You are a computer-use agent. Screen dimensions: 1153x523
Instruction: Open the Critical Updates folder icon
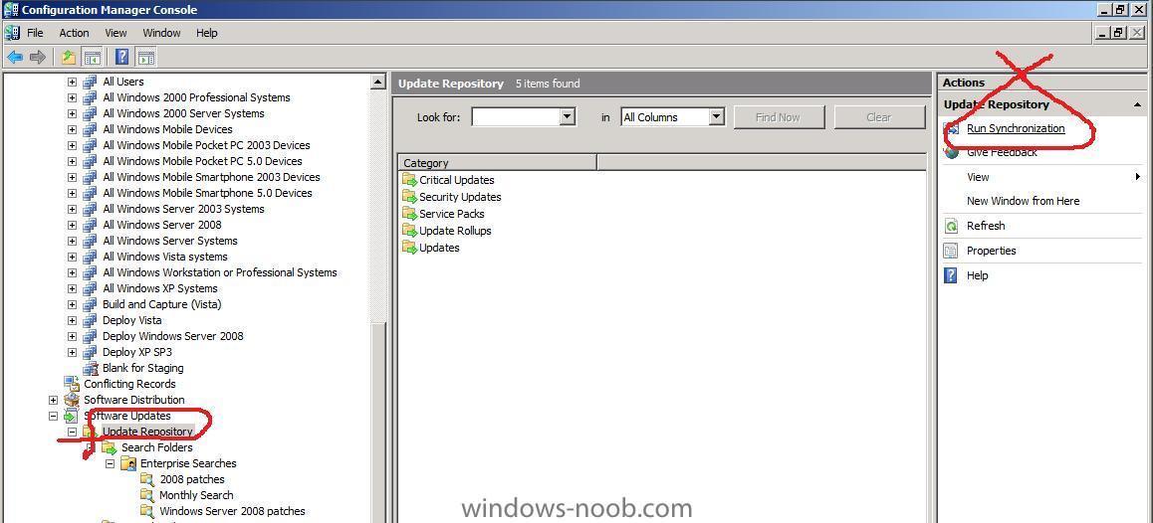point(409,180)
